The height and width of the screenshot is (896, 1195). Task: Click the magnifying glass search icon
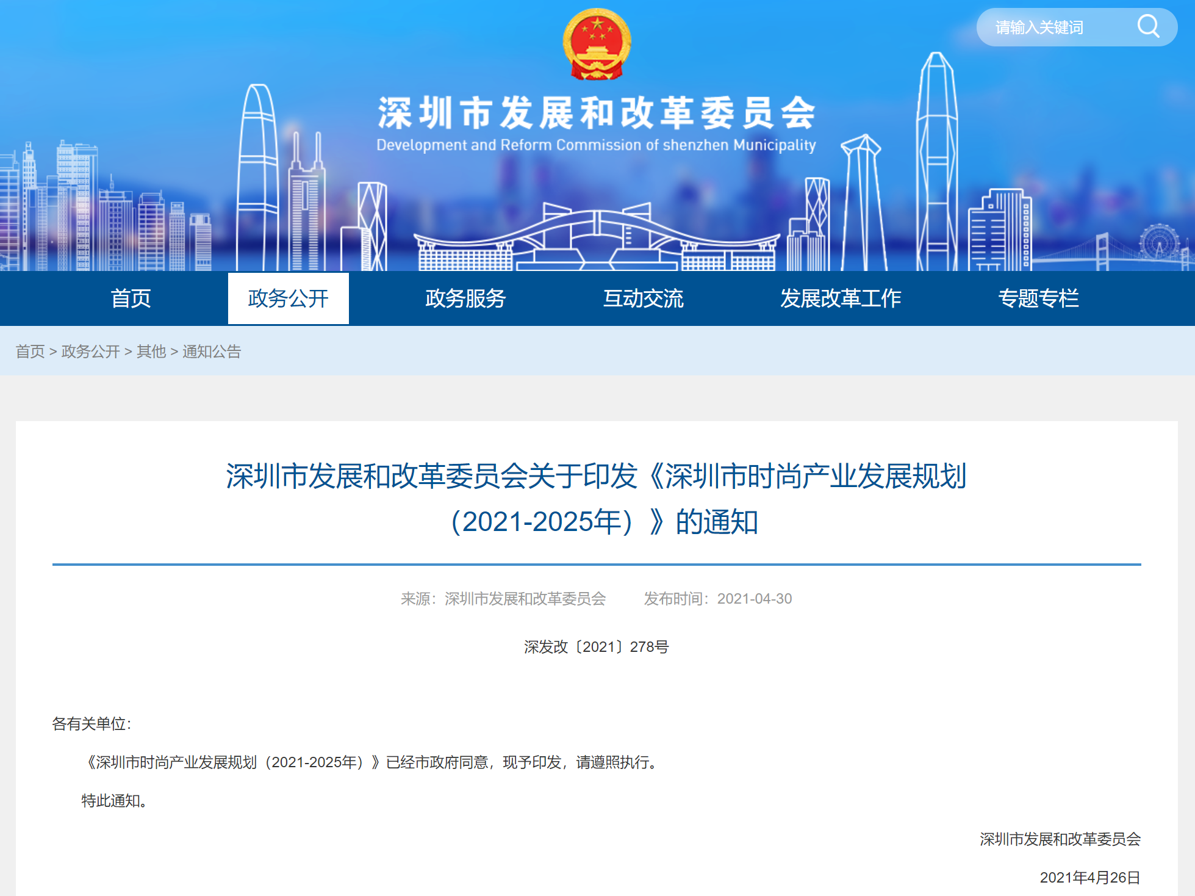[x=1147, y=27]
